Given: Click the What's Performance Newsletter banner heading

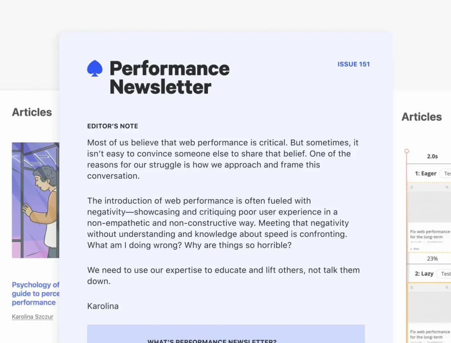Looking at the screenshot, I should pyautogui.click(x=212, y=340).
